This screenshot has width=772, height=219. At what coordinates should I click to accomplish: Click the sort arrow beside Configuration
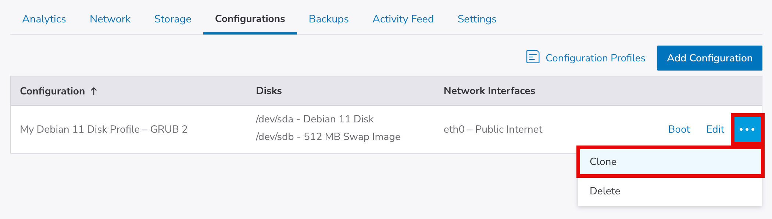click(94, 91)
